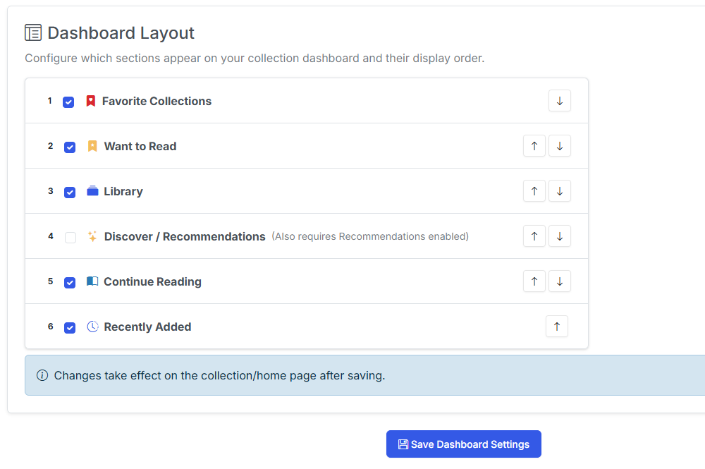Move Favorite Collections down one position
This screenshot has height=469, width=705.
tap(559, 100)
